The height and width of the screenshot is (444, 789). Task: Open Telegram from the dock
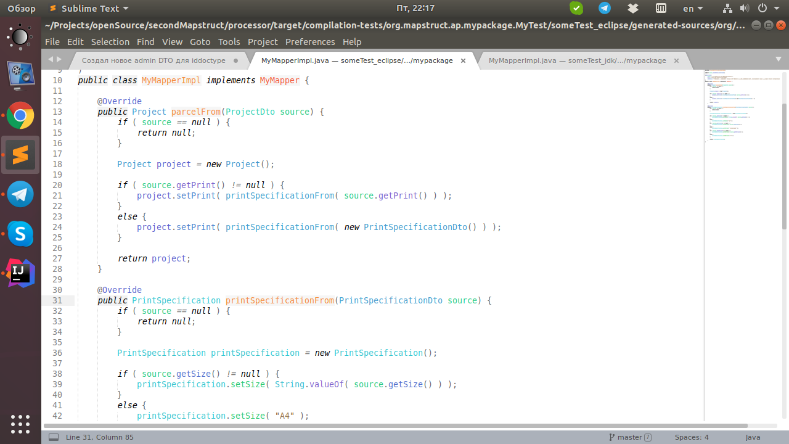click(20, 194)
